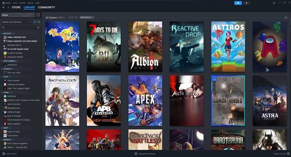The height and width of the screenshot is (157, 291).
Task: Open the Help menu
Action: coord(37,3)
